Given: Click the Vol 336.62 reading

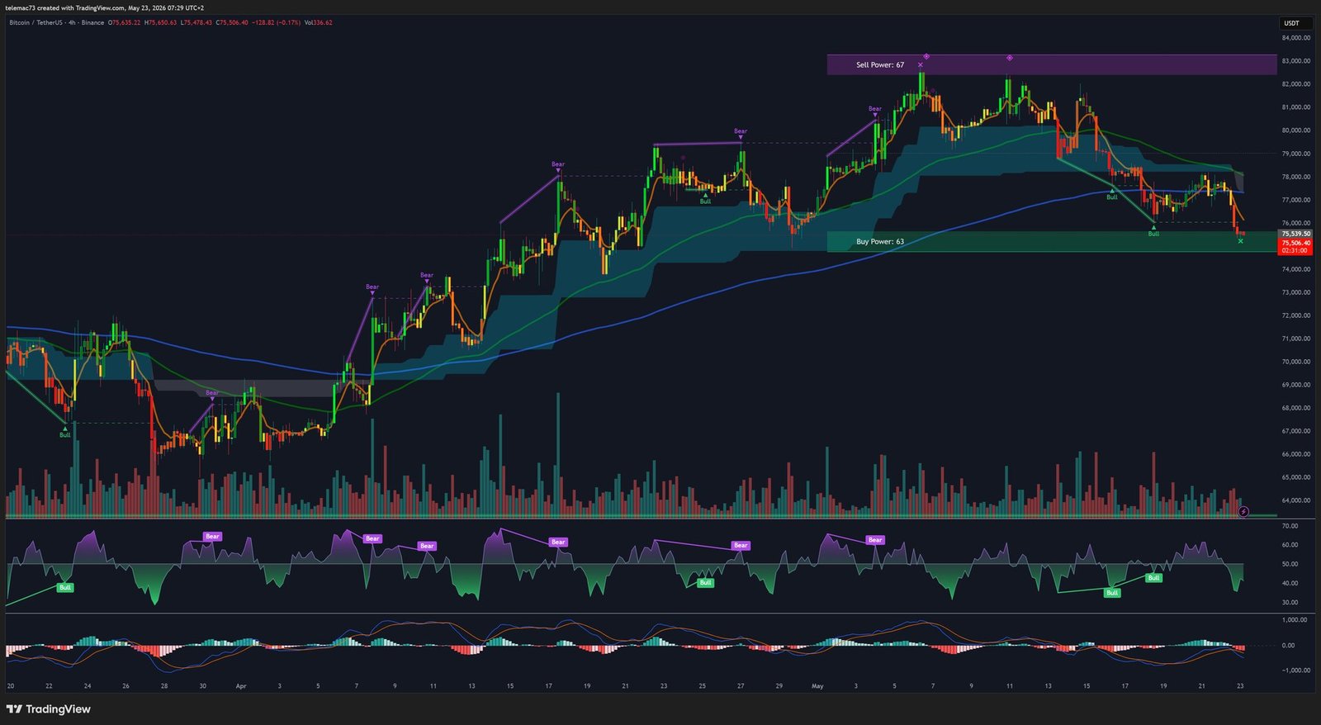Looking at the screenshot, I should (x=319, y=22).
